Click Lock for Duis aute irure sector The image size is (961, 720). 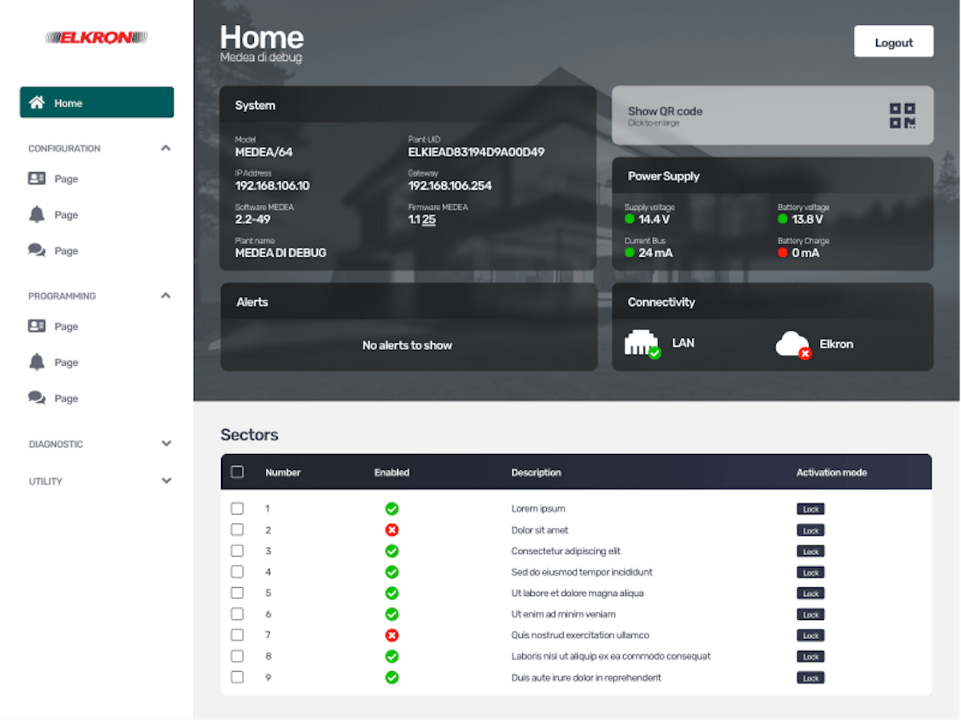coord(810,678)
